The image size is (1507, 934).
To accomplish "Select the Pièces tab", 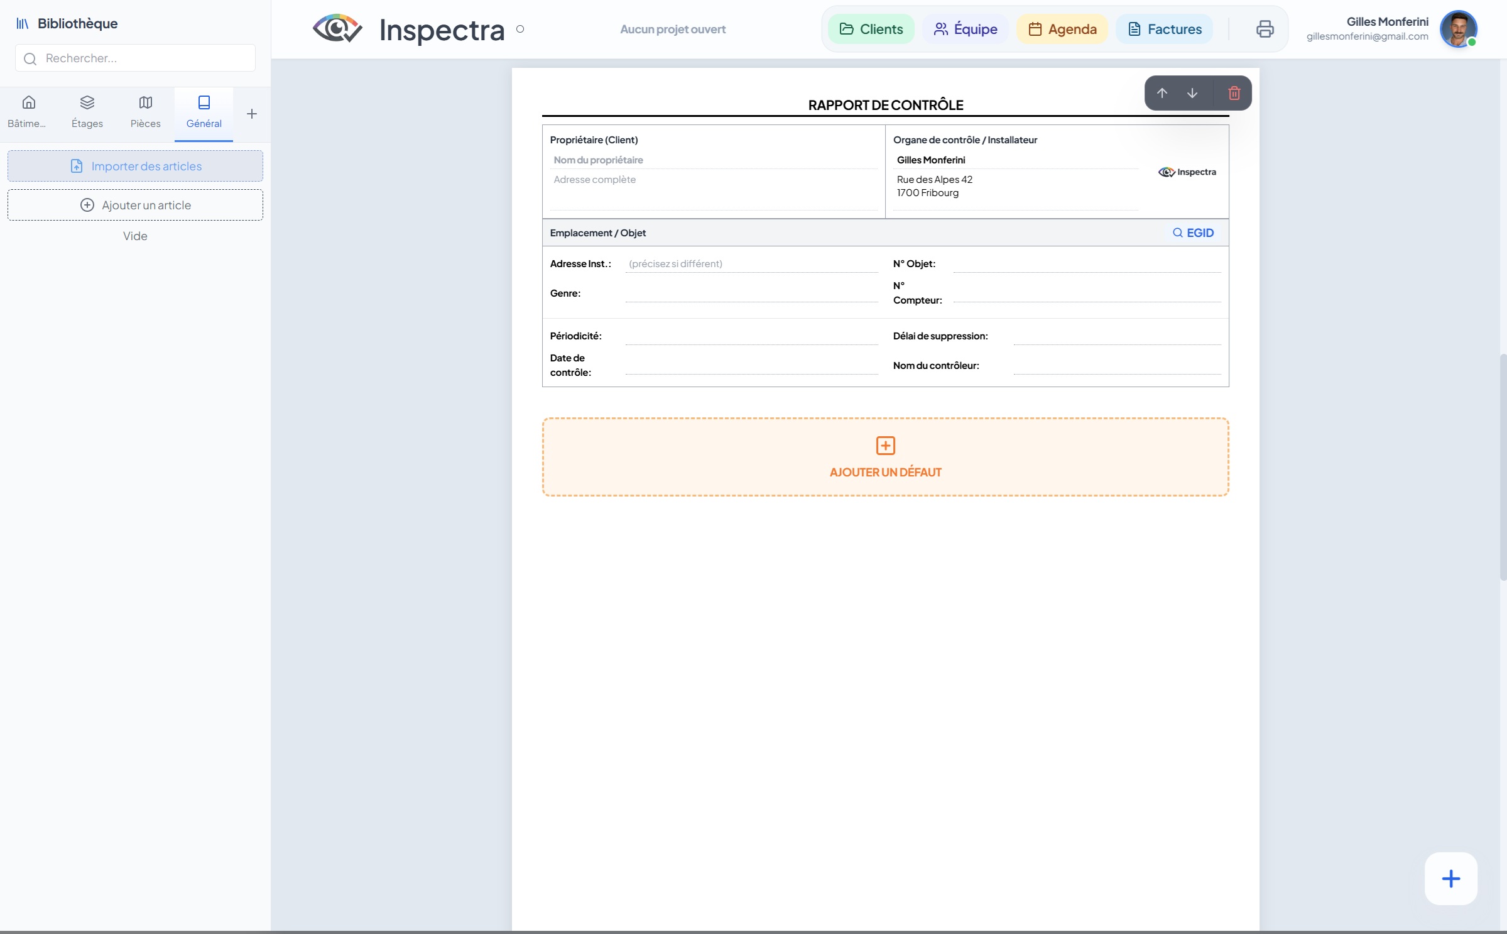I will point(145,111).
